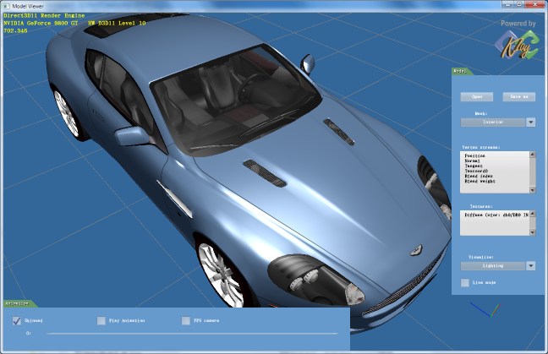
Task: Select the Diffuse Color texture entry
Action: click(496, 215)
